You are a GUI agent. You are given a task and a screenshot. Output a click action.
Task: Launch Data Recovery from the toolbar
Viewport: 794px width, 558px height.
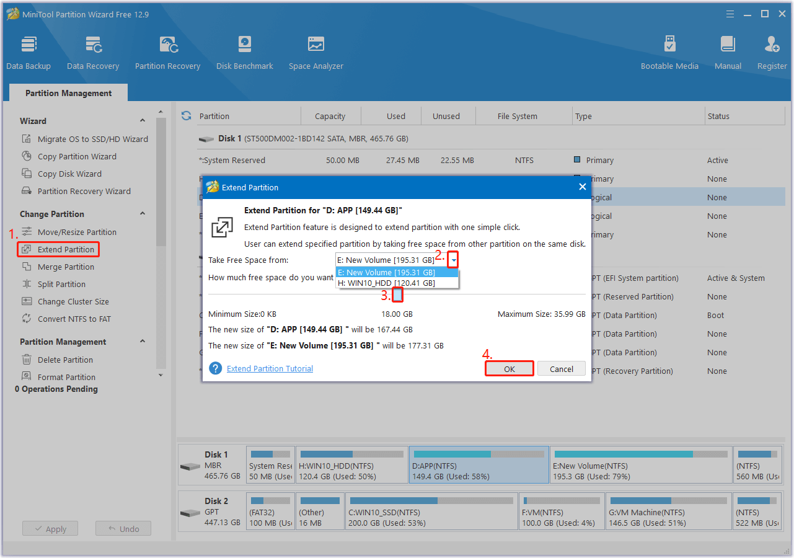point(93,53)
